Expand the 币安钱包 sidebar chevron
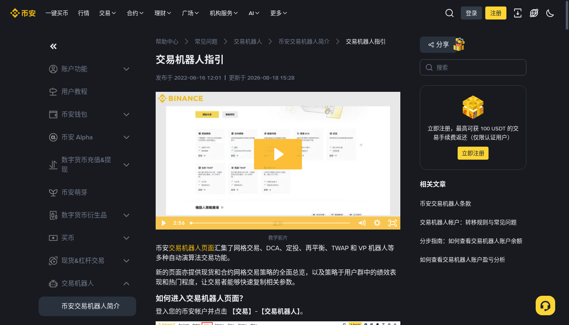Screen dimensions: 569x325 [126, 115]
